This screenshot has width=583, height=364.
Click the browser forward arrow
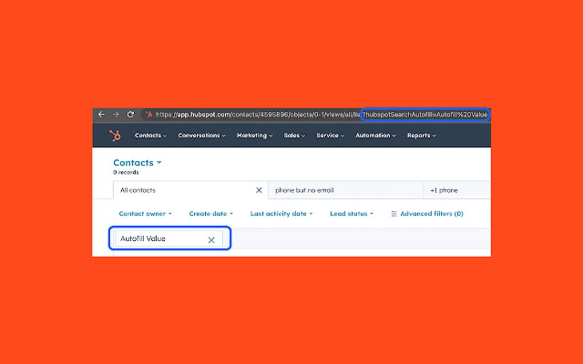117,114
